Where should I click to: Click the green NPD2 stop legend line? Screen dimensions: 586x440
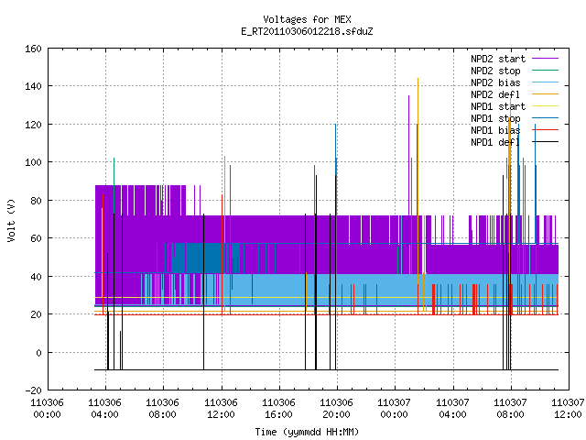(545, 71)
